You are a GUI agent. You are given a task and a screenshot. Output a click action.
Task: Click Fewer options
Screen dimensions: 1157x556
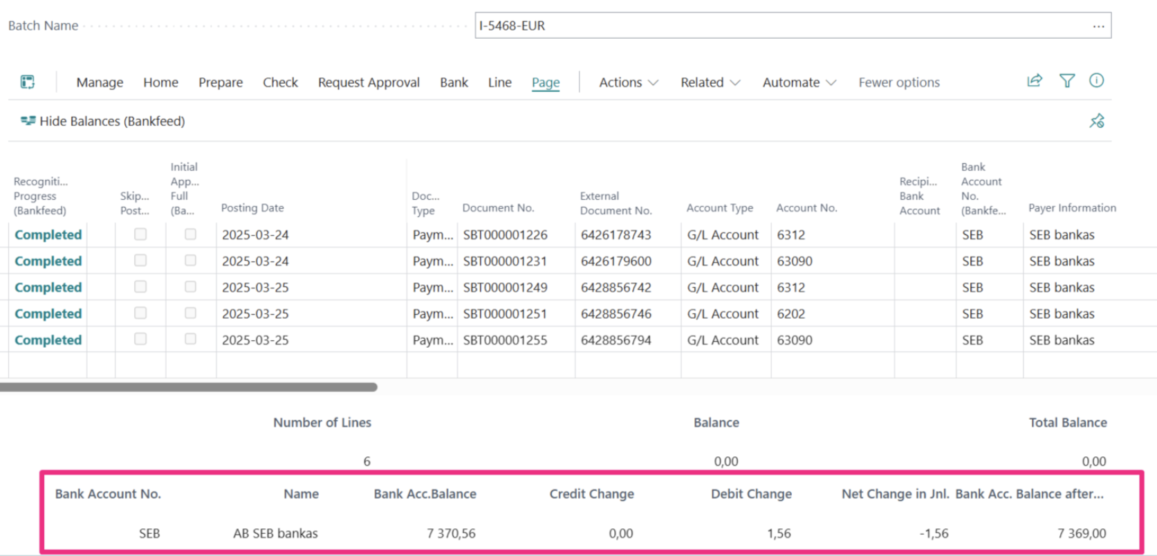click(x=899, y=82)
